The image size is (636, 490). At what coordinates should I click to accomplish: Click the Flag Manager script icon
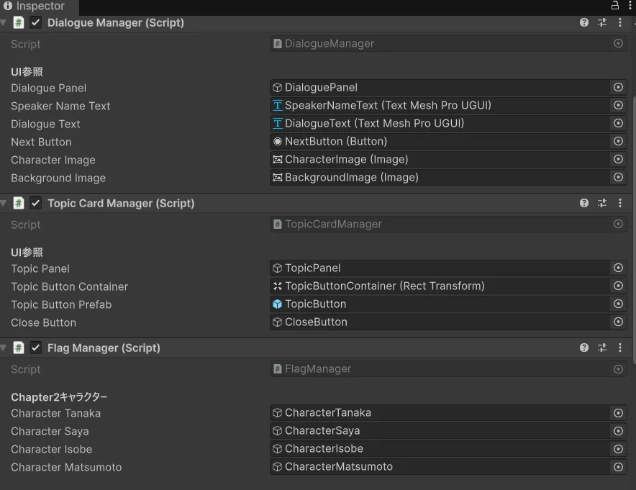tap(18, 348)
